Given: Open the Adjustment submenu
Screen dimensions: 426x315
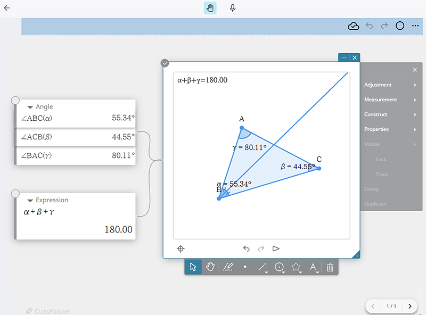Looking at the screenshot, I should point(391,85).
